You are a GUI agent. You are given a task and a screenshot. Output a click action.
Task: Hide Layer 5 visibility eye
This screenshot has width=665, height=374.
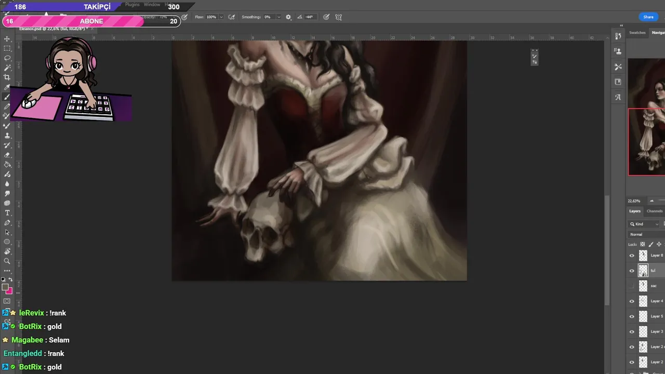click(632, 316)
